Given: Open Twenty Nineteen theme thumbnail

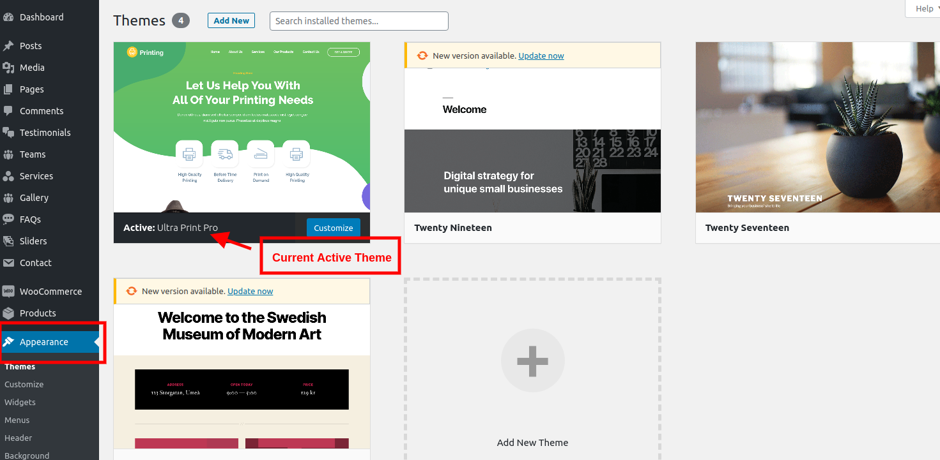Looking at the screenshot, I should (532, 140).
